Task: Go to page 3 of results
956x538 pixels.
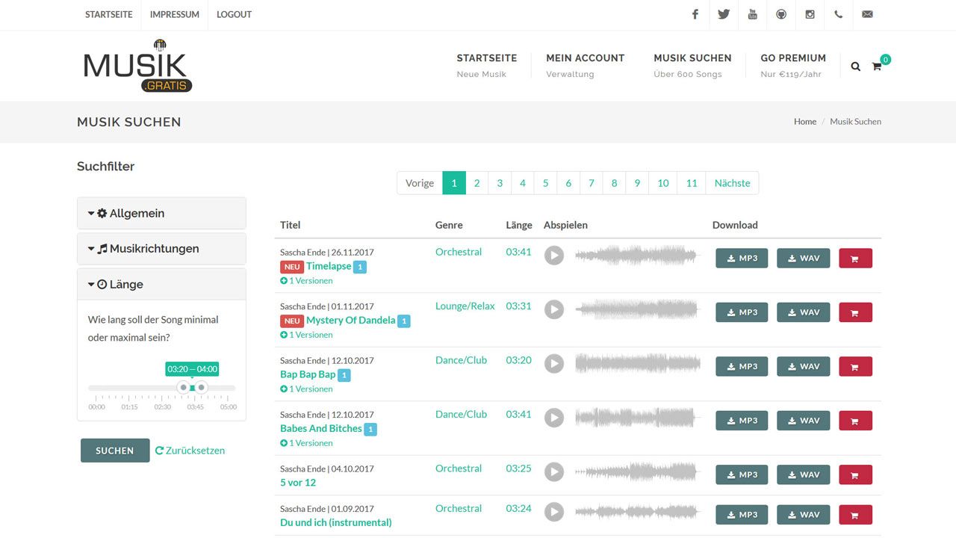Action: click(x=500, y=183)
